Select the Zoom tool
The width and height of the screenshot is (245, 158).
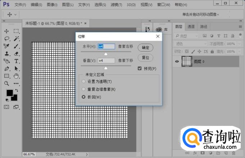tap(7, 83)
